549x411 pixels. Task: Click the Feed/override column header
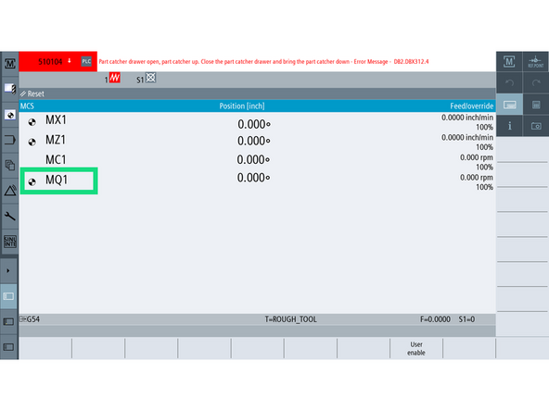(472, 106)
